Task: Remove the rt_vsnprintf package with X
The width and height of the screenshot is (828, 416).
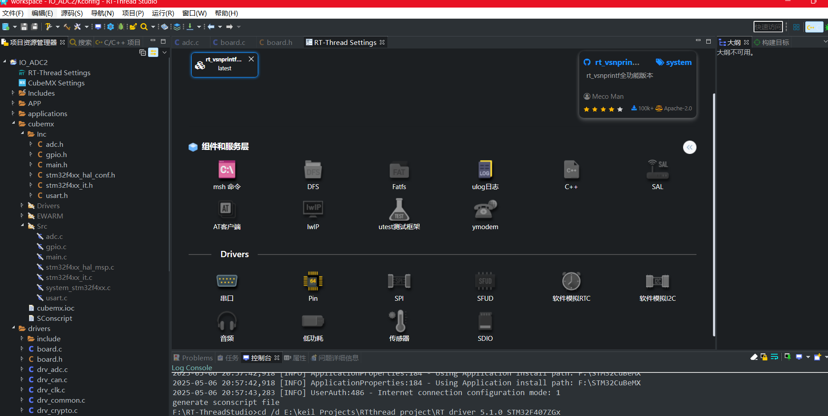Action: 251,59
